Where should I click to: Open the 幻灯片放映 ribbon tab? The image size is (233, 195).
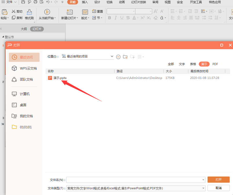tap(139, 2)
